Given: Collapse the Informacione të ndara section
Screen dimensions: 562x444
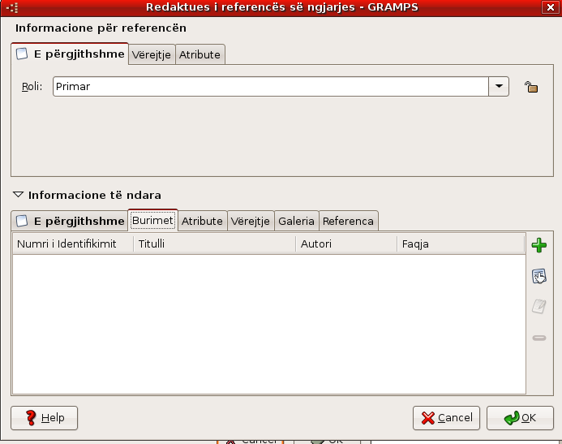Looking at the screenshot, I should 18,195.
